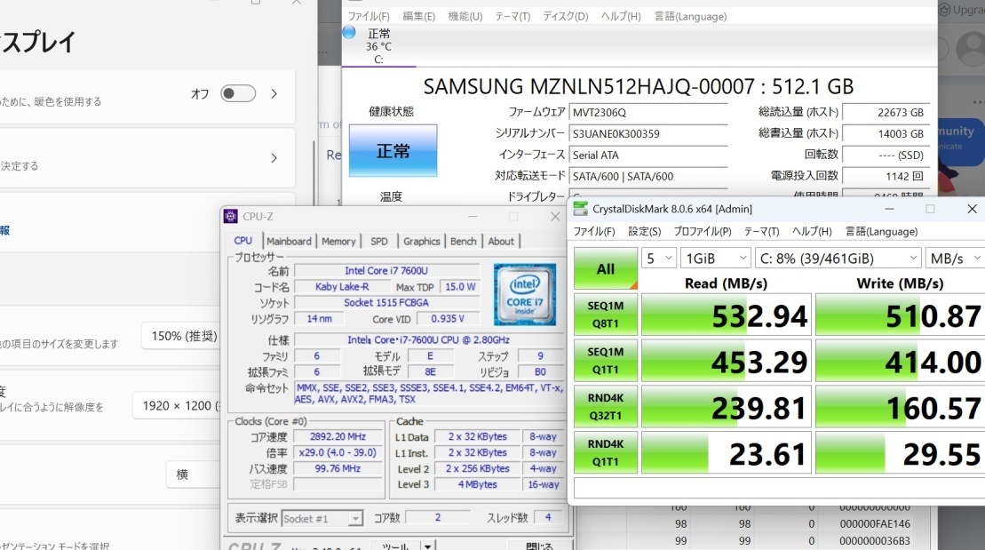Click RND4K Q1T1 write result 29.55
The width and height of the screenshot is (985, 550).
coord(901,452)
